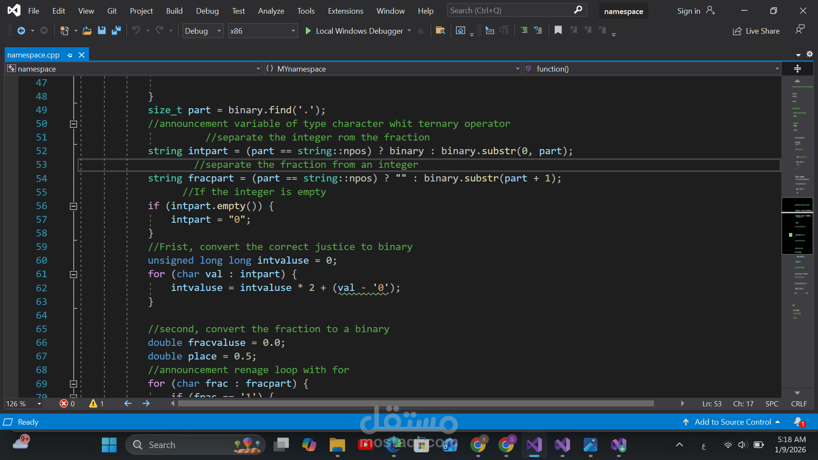Click the Find in Files icon
Screen dimensions: 818x460
441,31
